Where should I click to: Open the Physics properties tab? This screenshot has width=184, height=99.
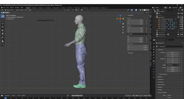point(154,69)
